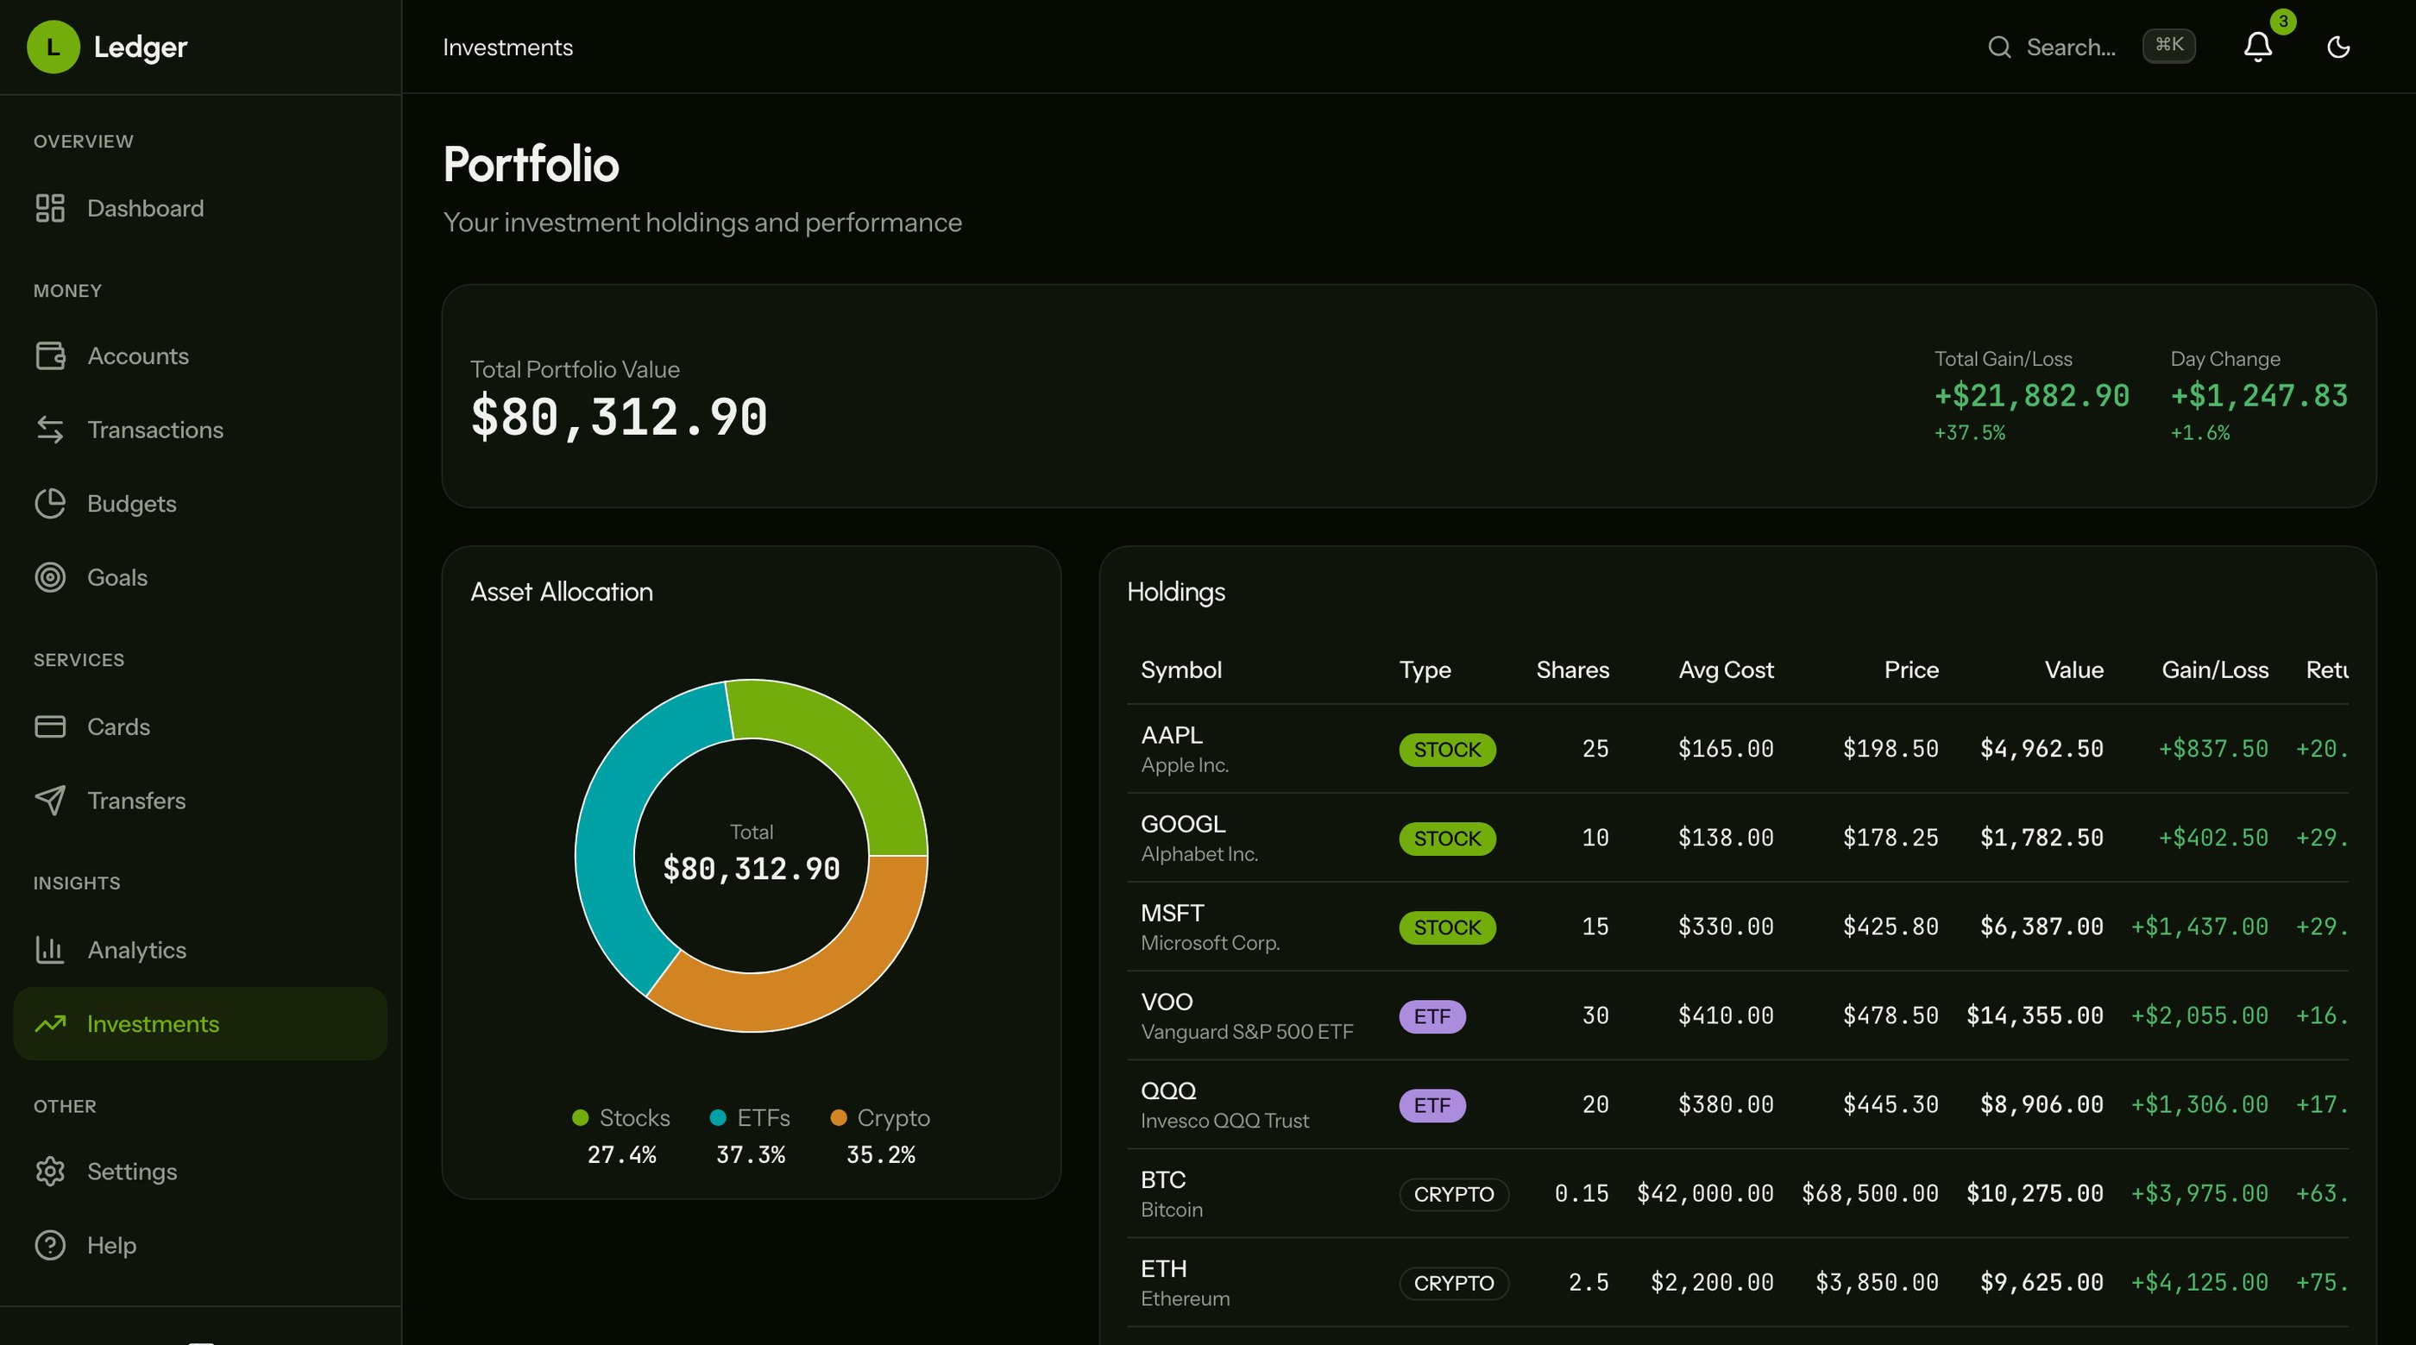2416x1345 pixels.
Task: Click the ETH symbol
Action: click(1164, 1269)
